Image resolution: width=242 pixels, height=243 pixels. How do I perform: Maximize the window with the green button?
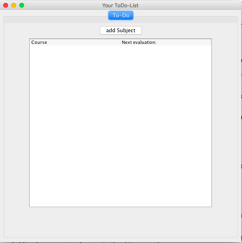tap(22, 5)
